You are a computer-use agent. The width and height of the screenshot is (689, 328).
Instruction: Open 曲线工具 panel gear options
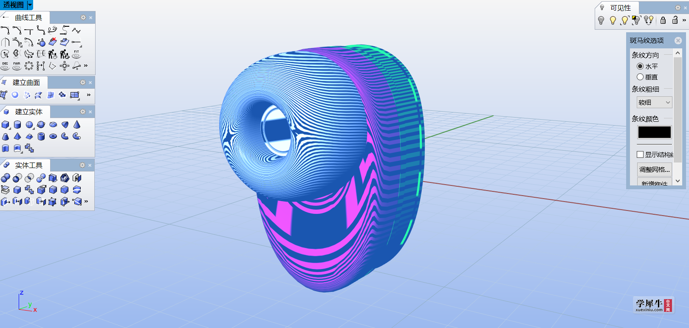[x=83, y=17]
